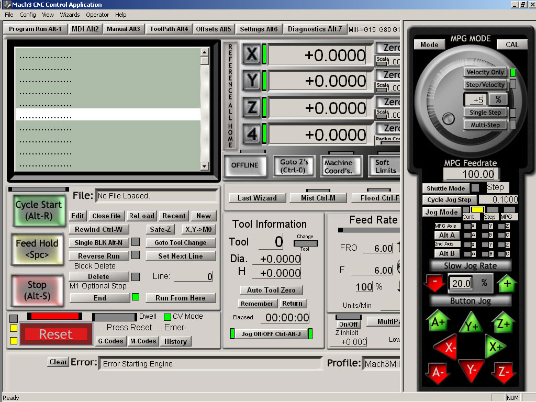Click the Feed Rate override slider bar
Image resolution: width=536 pixels, height=402 pixels.
(x=369, y=230)
